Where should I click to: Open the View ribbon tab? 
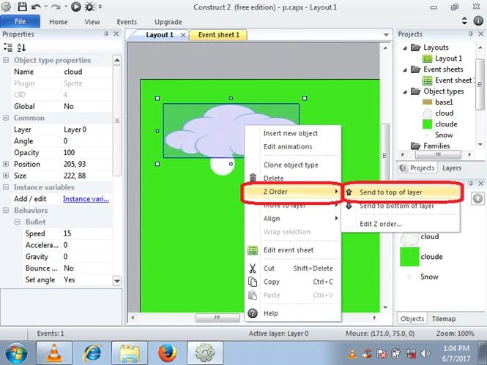(x=92, y=22)
